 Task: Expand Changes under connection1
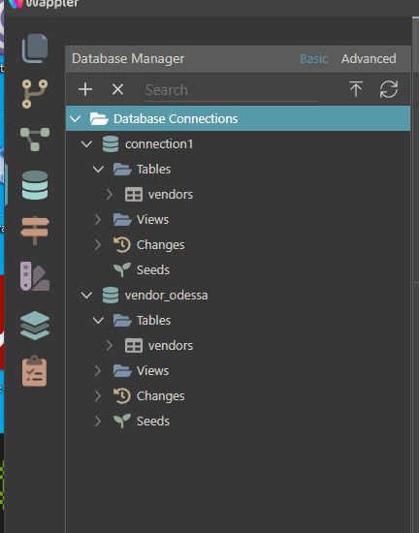[98, 245]
